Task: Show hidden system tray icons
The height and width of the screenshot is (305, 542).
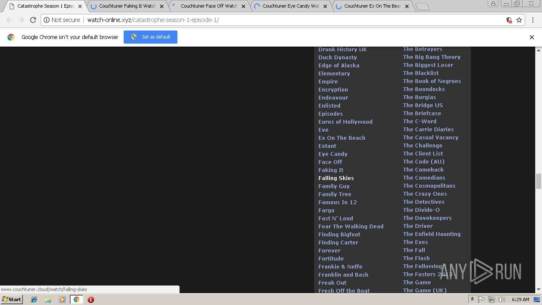Action: [472, 299]
